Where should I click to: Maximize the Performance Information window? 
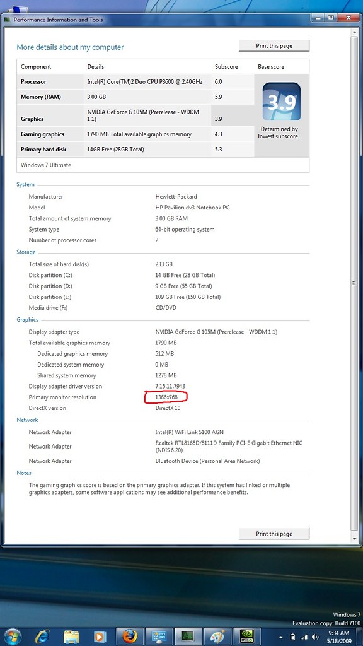point(331,18)
